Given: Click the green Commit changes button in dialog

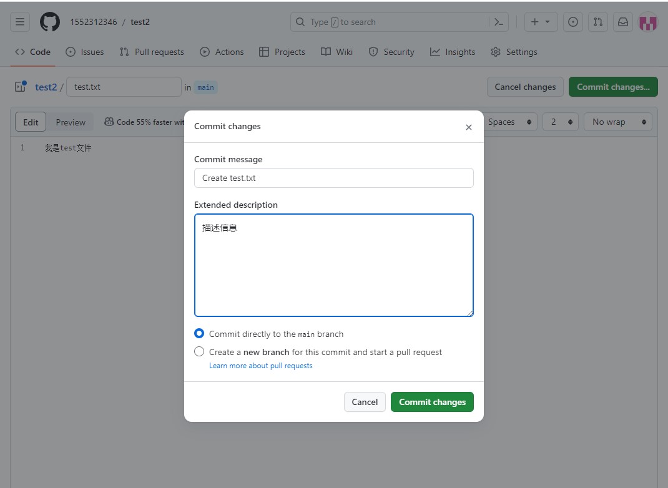Looking at the screenshot, I should pos(432,402).
